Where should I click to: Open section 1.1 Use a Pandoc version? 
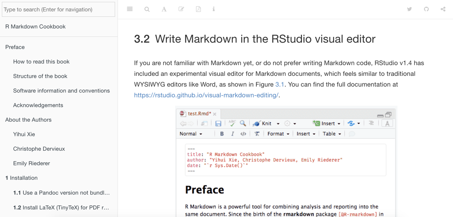[x=62, y=192]
